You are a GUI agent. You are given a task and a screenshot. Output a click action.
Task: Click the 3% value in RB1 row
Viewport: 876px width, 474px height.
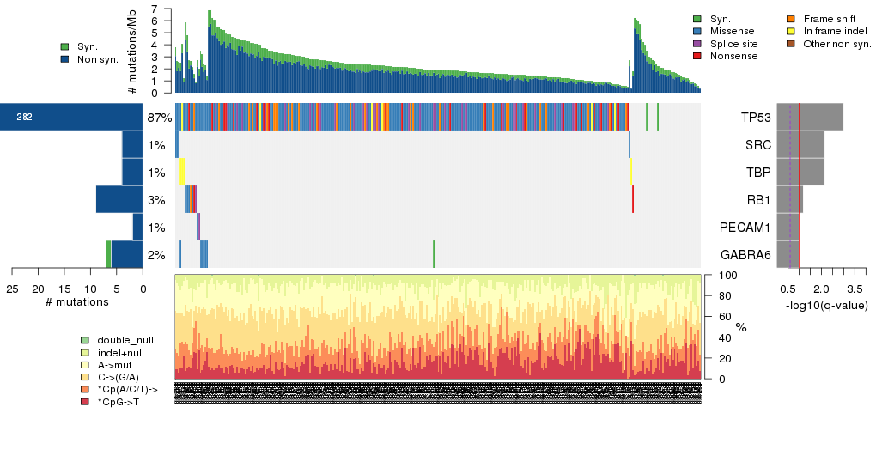pyautogui.click(x=155, y=200)
